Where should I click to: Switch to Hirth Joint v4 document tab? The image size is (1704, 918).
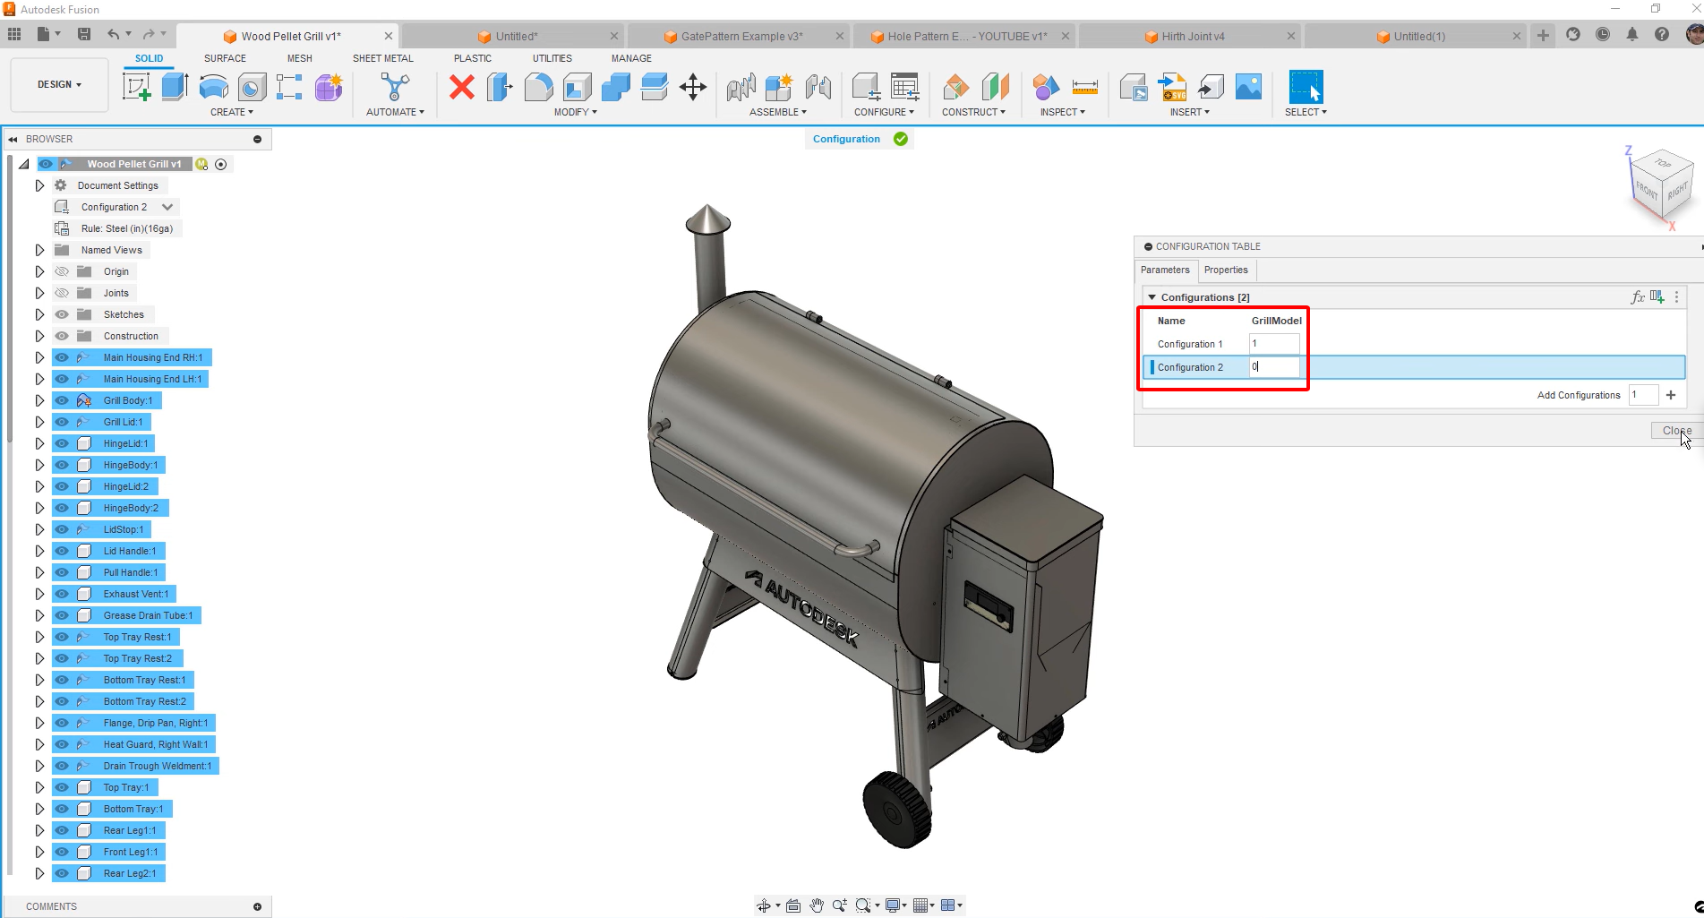tap(1193, 36)
